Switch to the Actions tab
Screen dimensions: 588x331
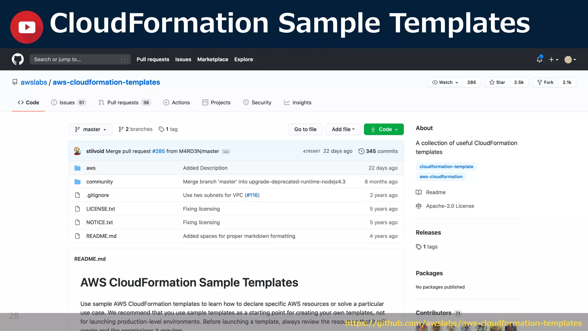coord(177,103)
